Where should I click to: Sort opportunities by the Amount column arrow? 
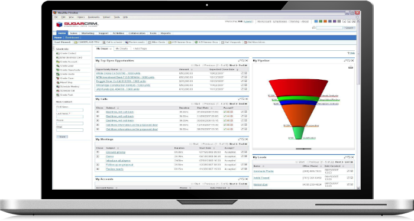point(192,70)
